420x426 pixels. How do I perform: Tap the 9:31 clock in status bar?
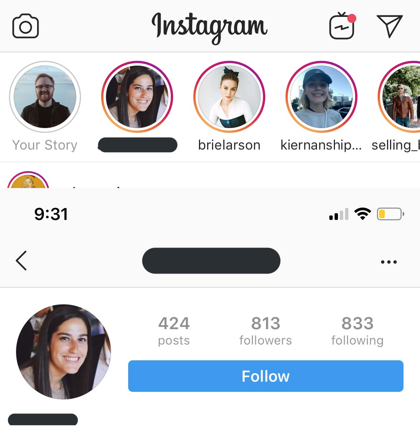coord(51,214)
